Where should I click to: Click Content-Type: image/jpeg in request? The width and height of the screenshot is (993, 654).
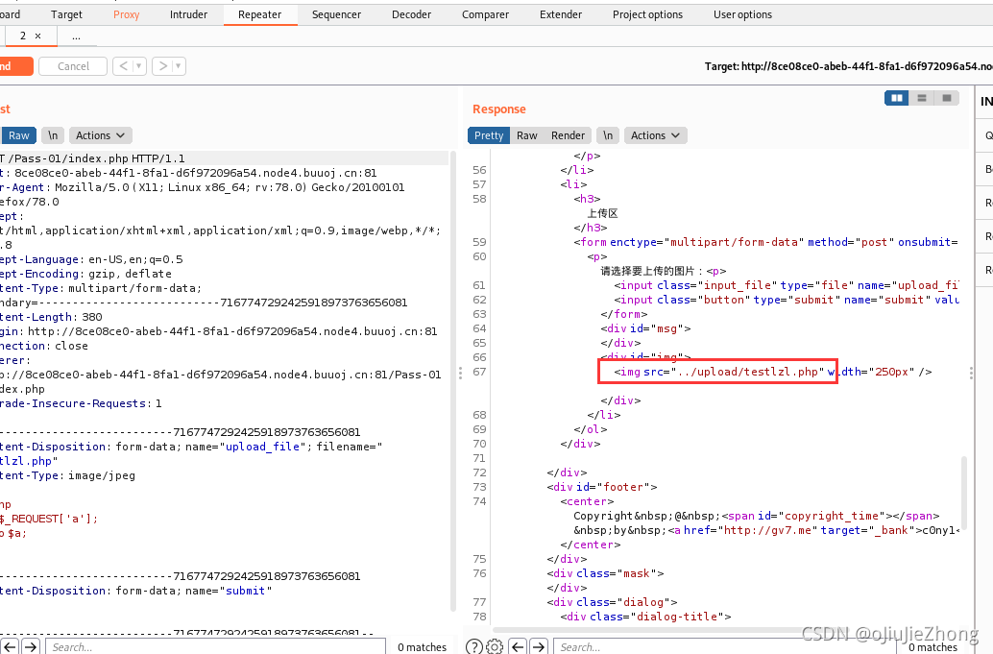tap(68, 475)
